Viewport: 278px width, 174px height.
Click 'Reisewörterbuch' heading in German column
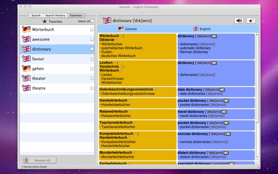point(113,112)
